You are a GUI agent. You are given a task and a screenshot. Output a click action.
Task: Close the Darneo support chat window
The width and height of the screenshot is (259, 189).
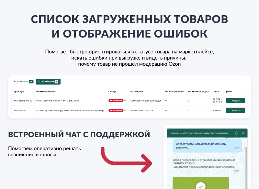[243, 133]
